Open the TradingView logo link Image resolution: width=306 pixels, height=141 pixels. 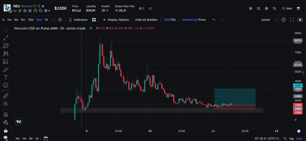[18, 122]
